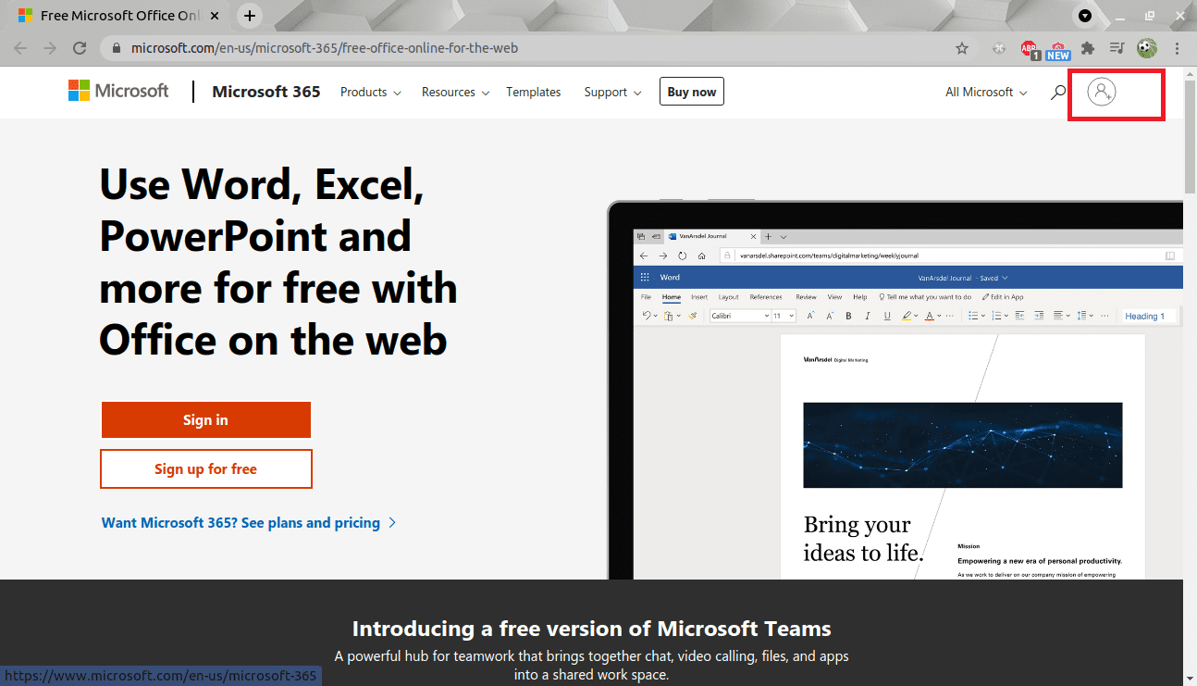Open the Templates nav item
Image resolution: width=1197 pixels, height=686 pixels.
click(533, 92)
